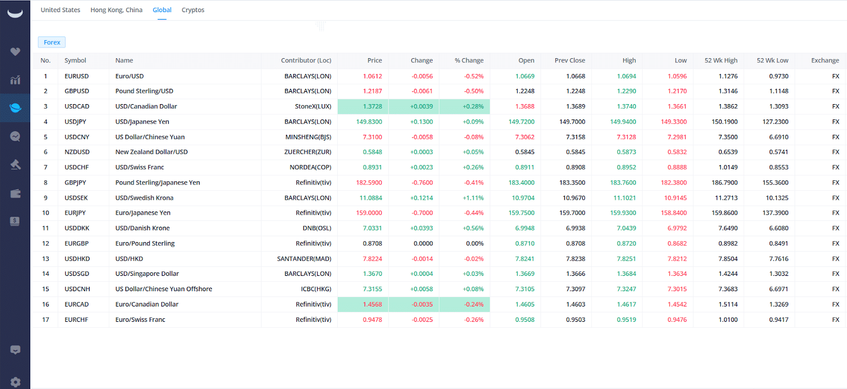Click the highlighted change -0.0035
847x389 pixels.
point(422,304)
